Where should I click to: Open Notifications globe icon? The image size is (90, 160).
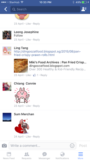[62, 155]
